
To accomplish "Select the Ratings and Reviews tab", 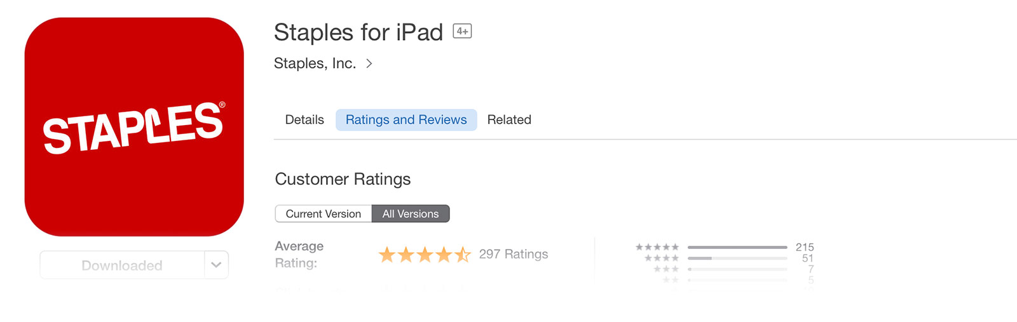I will 406,120.
